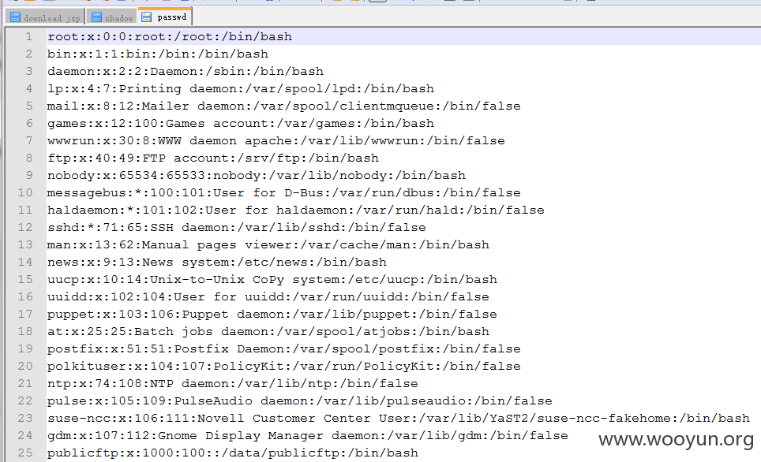This screenshot has width=761, height=462.
Task: Click the News system line
Action: [x=217, y=263]
